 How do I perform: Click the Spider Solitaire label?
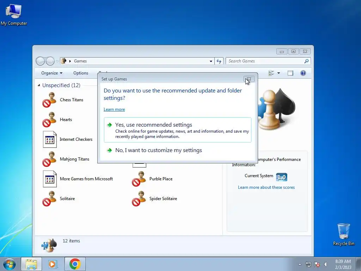pos(163,199)
